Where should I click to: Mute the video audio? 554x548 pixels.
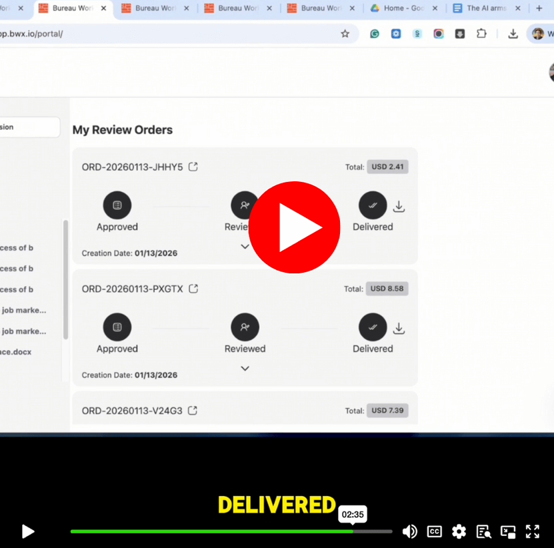(x=410, y=531)
